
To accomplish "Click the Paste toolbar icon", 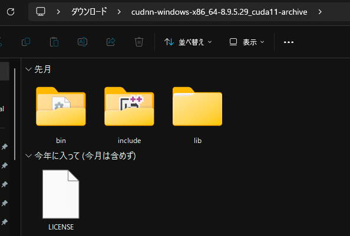I will point(54,42).
